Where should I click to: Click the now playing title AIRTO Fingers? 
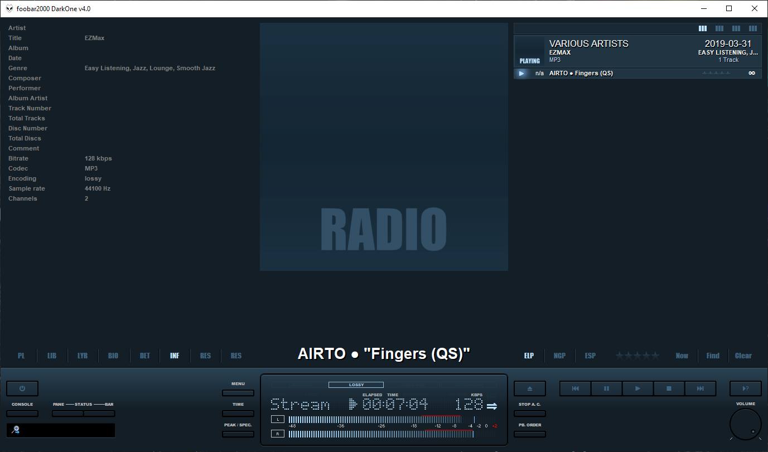point(384,353)
